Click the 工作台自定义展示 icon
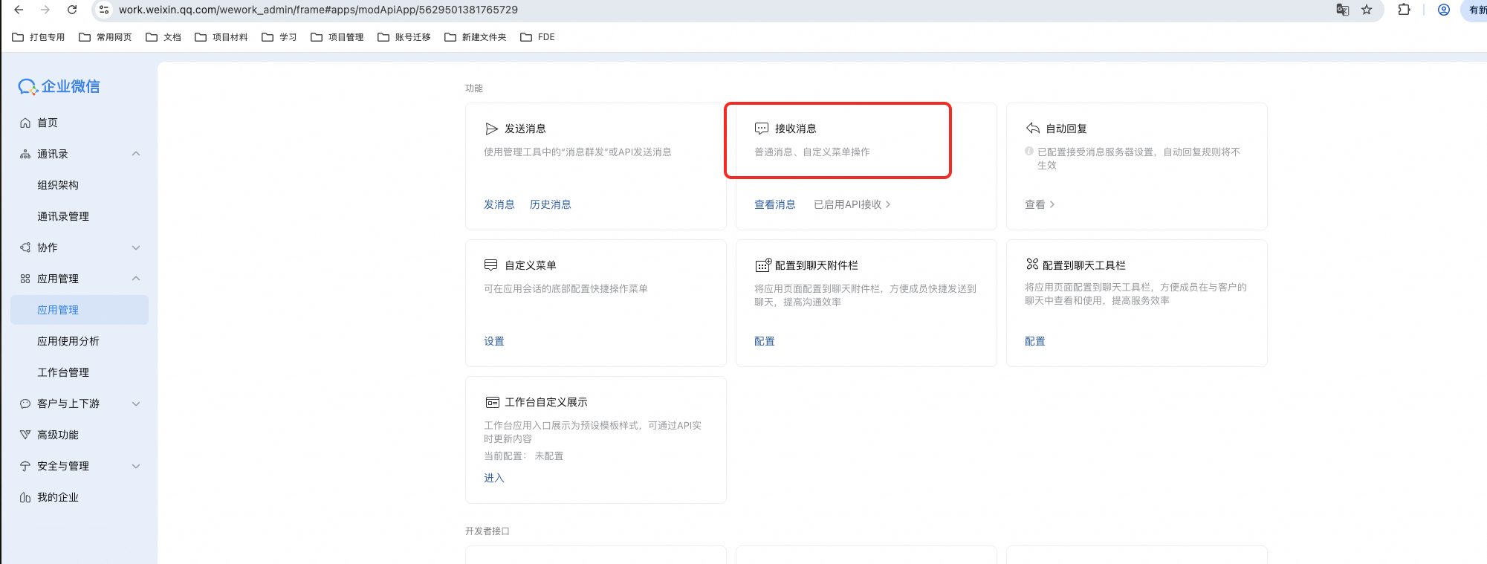 click(x=492, y=402)
